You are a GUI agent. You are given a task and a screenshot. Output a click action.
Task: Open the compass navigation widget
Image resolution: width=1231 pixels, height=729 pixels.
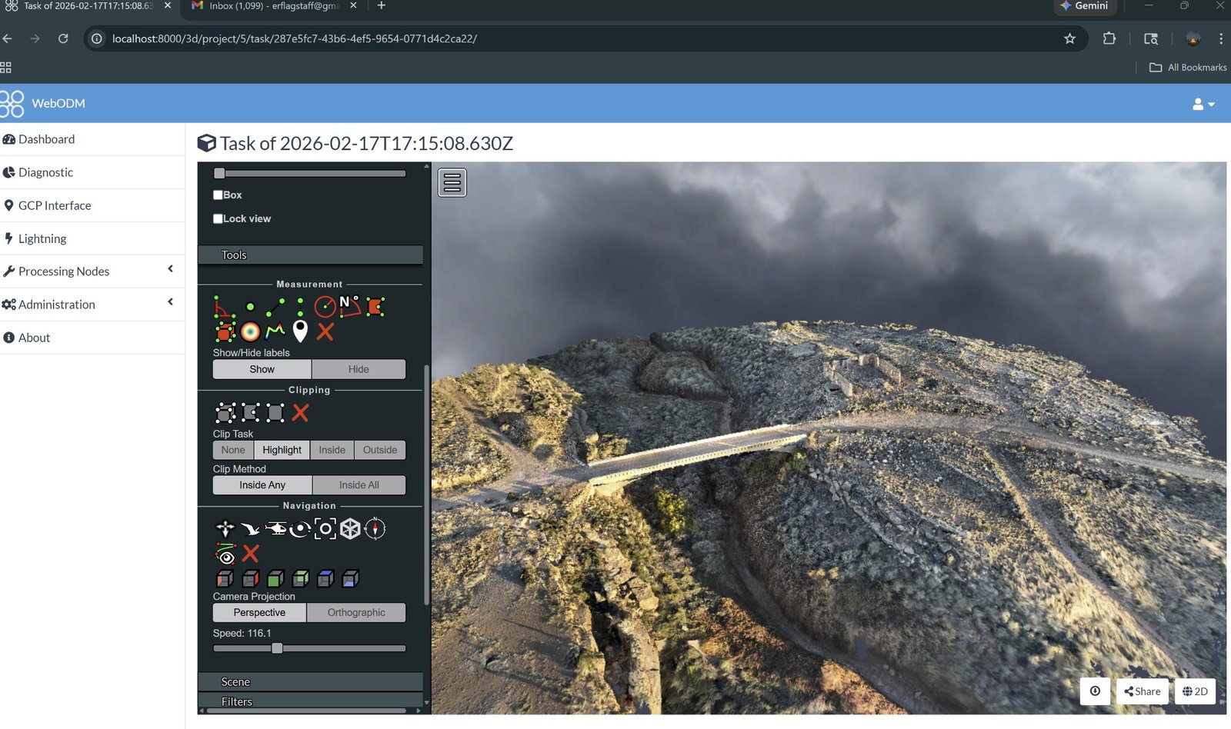(375, 528)
